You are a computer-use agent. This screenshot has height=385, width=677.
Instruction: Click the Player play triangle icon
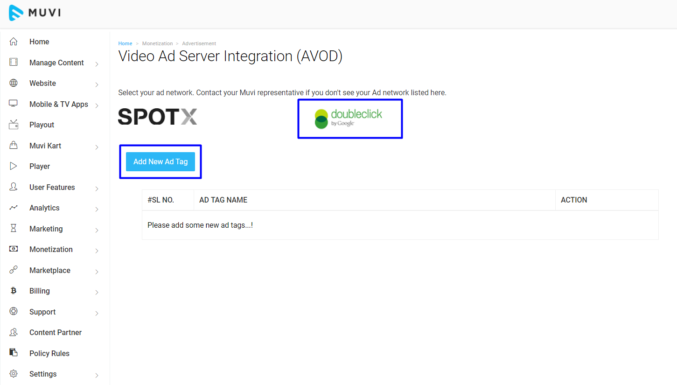point(14,166)
